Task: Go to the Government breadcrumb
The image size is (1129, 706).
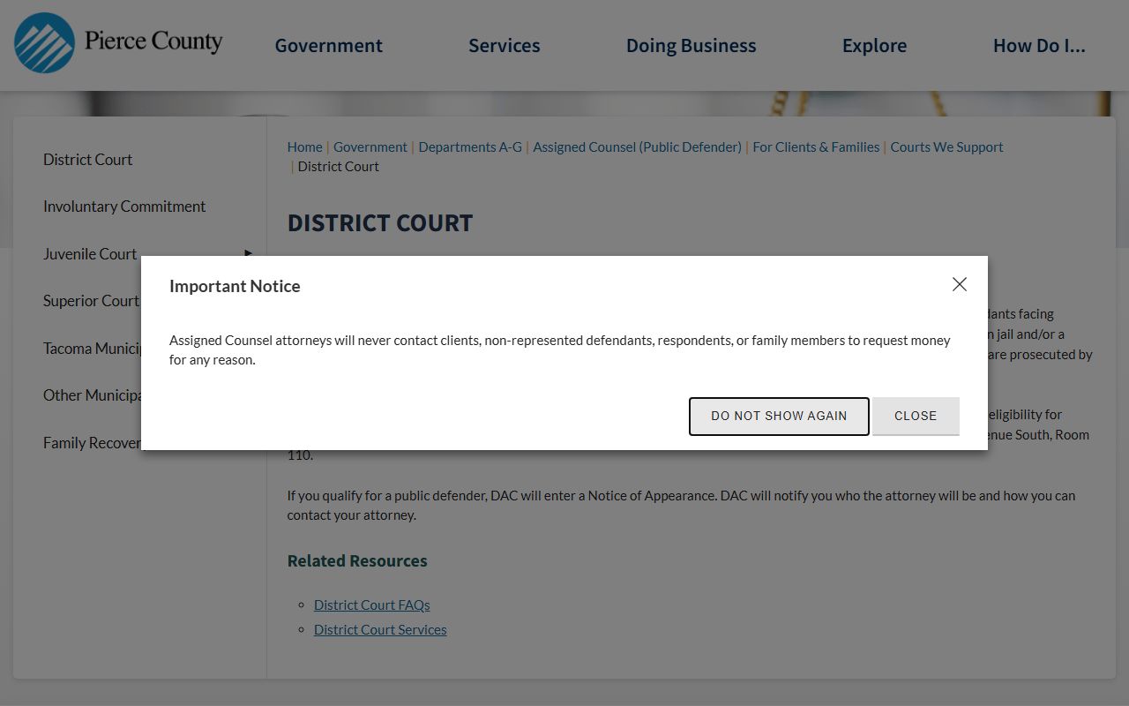Action: (x=370, y=146)
